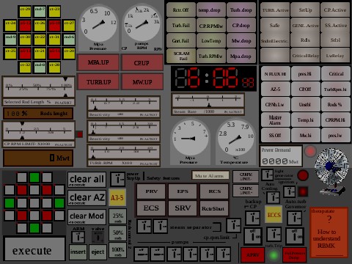The height and width of the screenshot is (264, 352).
Task: Set rods to 100% button
Action: coord(118,250)
